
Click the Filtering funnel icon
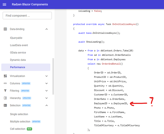5,91
